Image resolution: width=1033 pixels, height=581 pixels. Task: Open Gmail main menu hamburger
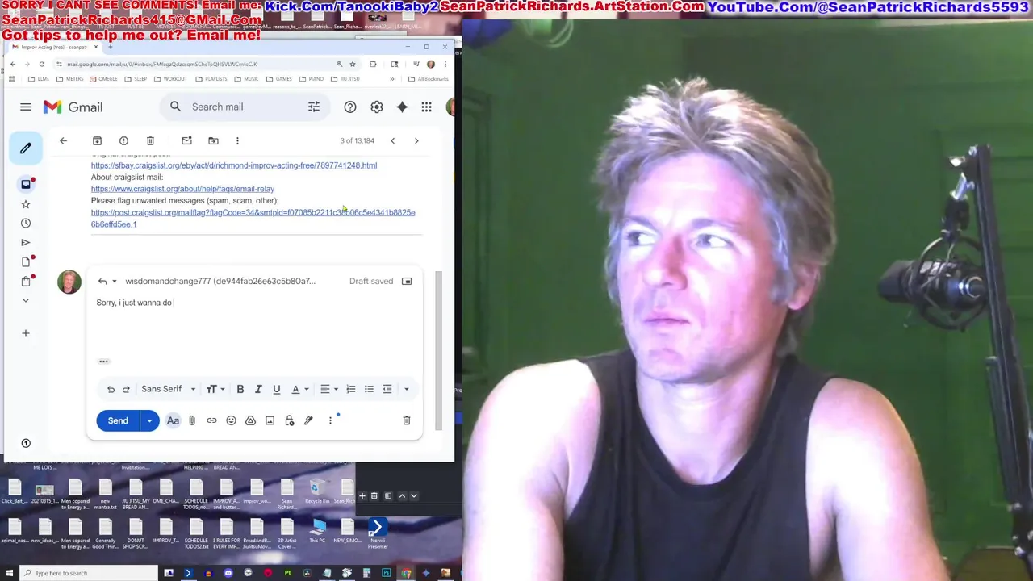click(x=26, y=107)
